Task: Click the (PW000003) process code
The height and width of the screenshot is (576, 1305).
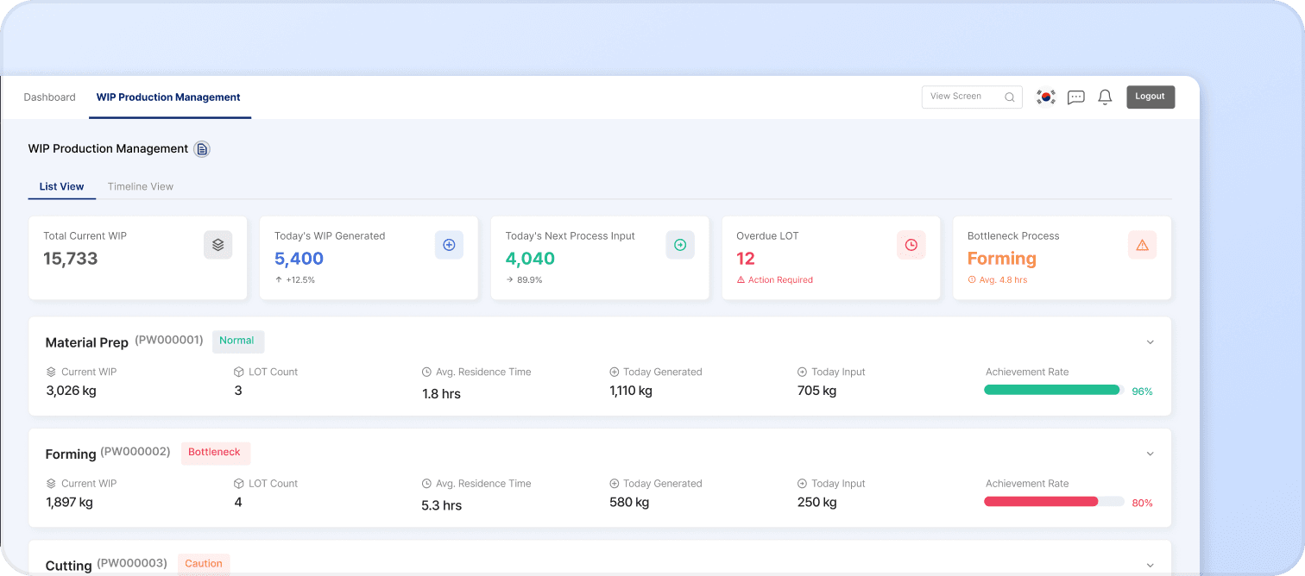Action: (132, 563)
